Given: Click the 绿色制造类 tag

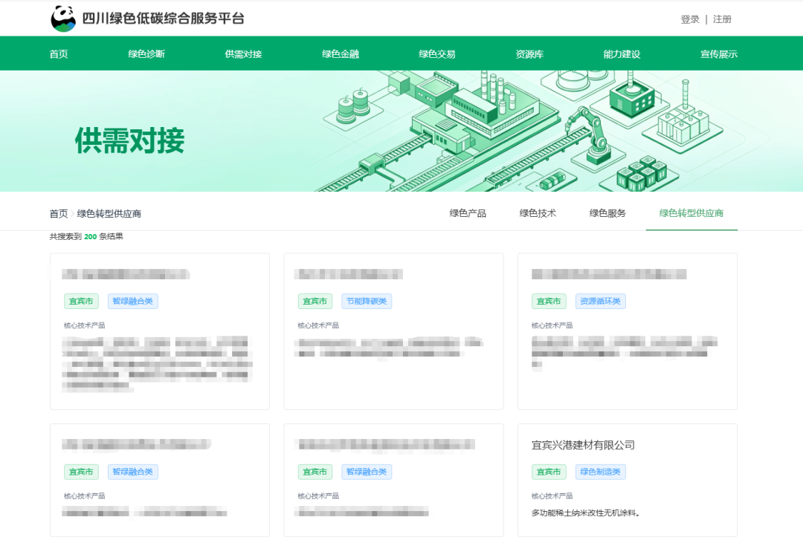Looking at the screenshot, I should pyautogui.click(x=600, y=472).
